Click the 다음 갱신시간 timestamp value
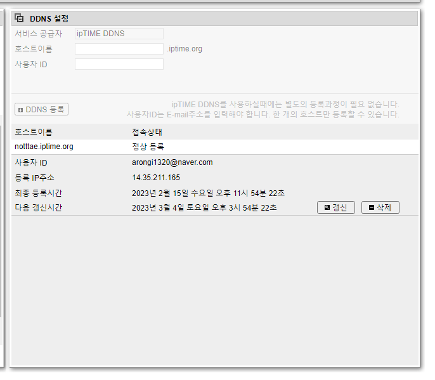 click(204, 207)
